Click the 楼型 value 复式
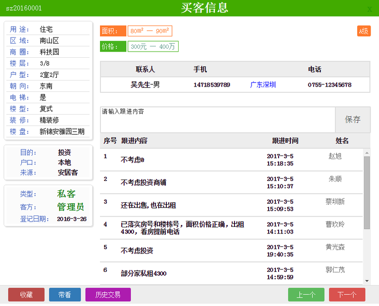Viewport: 379px width, 306px height. click(x=46, y=109)
